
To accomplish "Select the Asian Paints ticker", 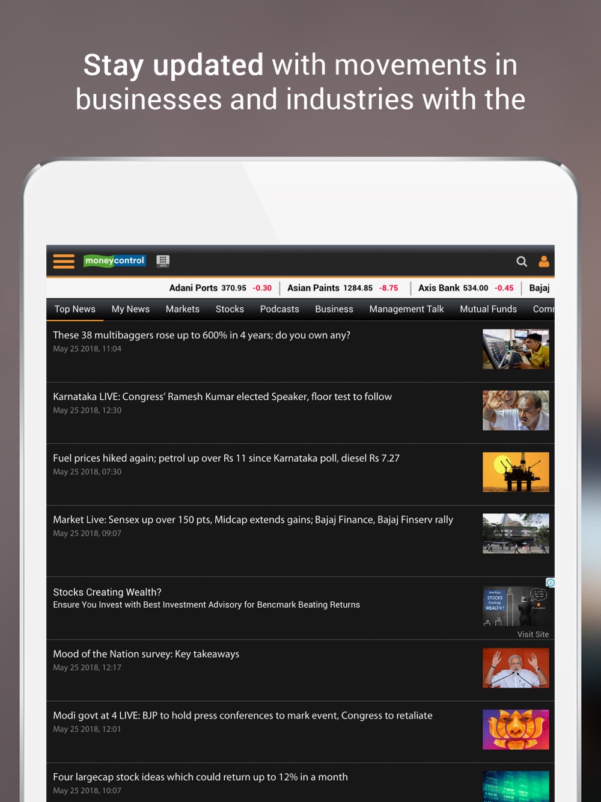I will 343,288.
